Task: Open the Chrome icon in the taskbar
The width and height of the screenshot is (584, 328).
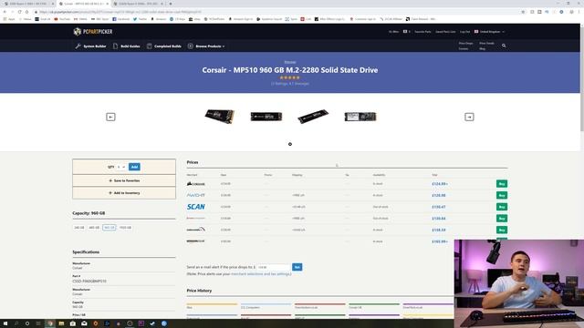Action: [50, 323]
